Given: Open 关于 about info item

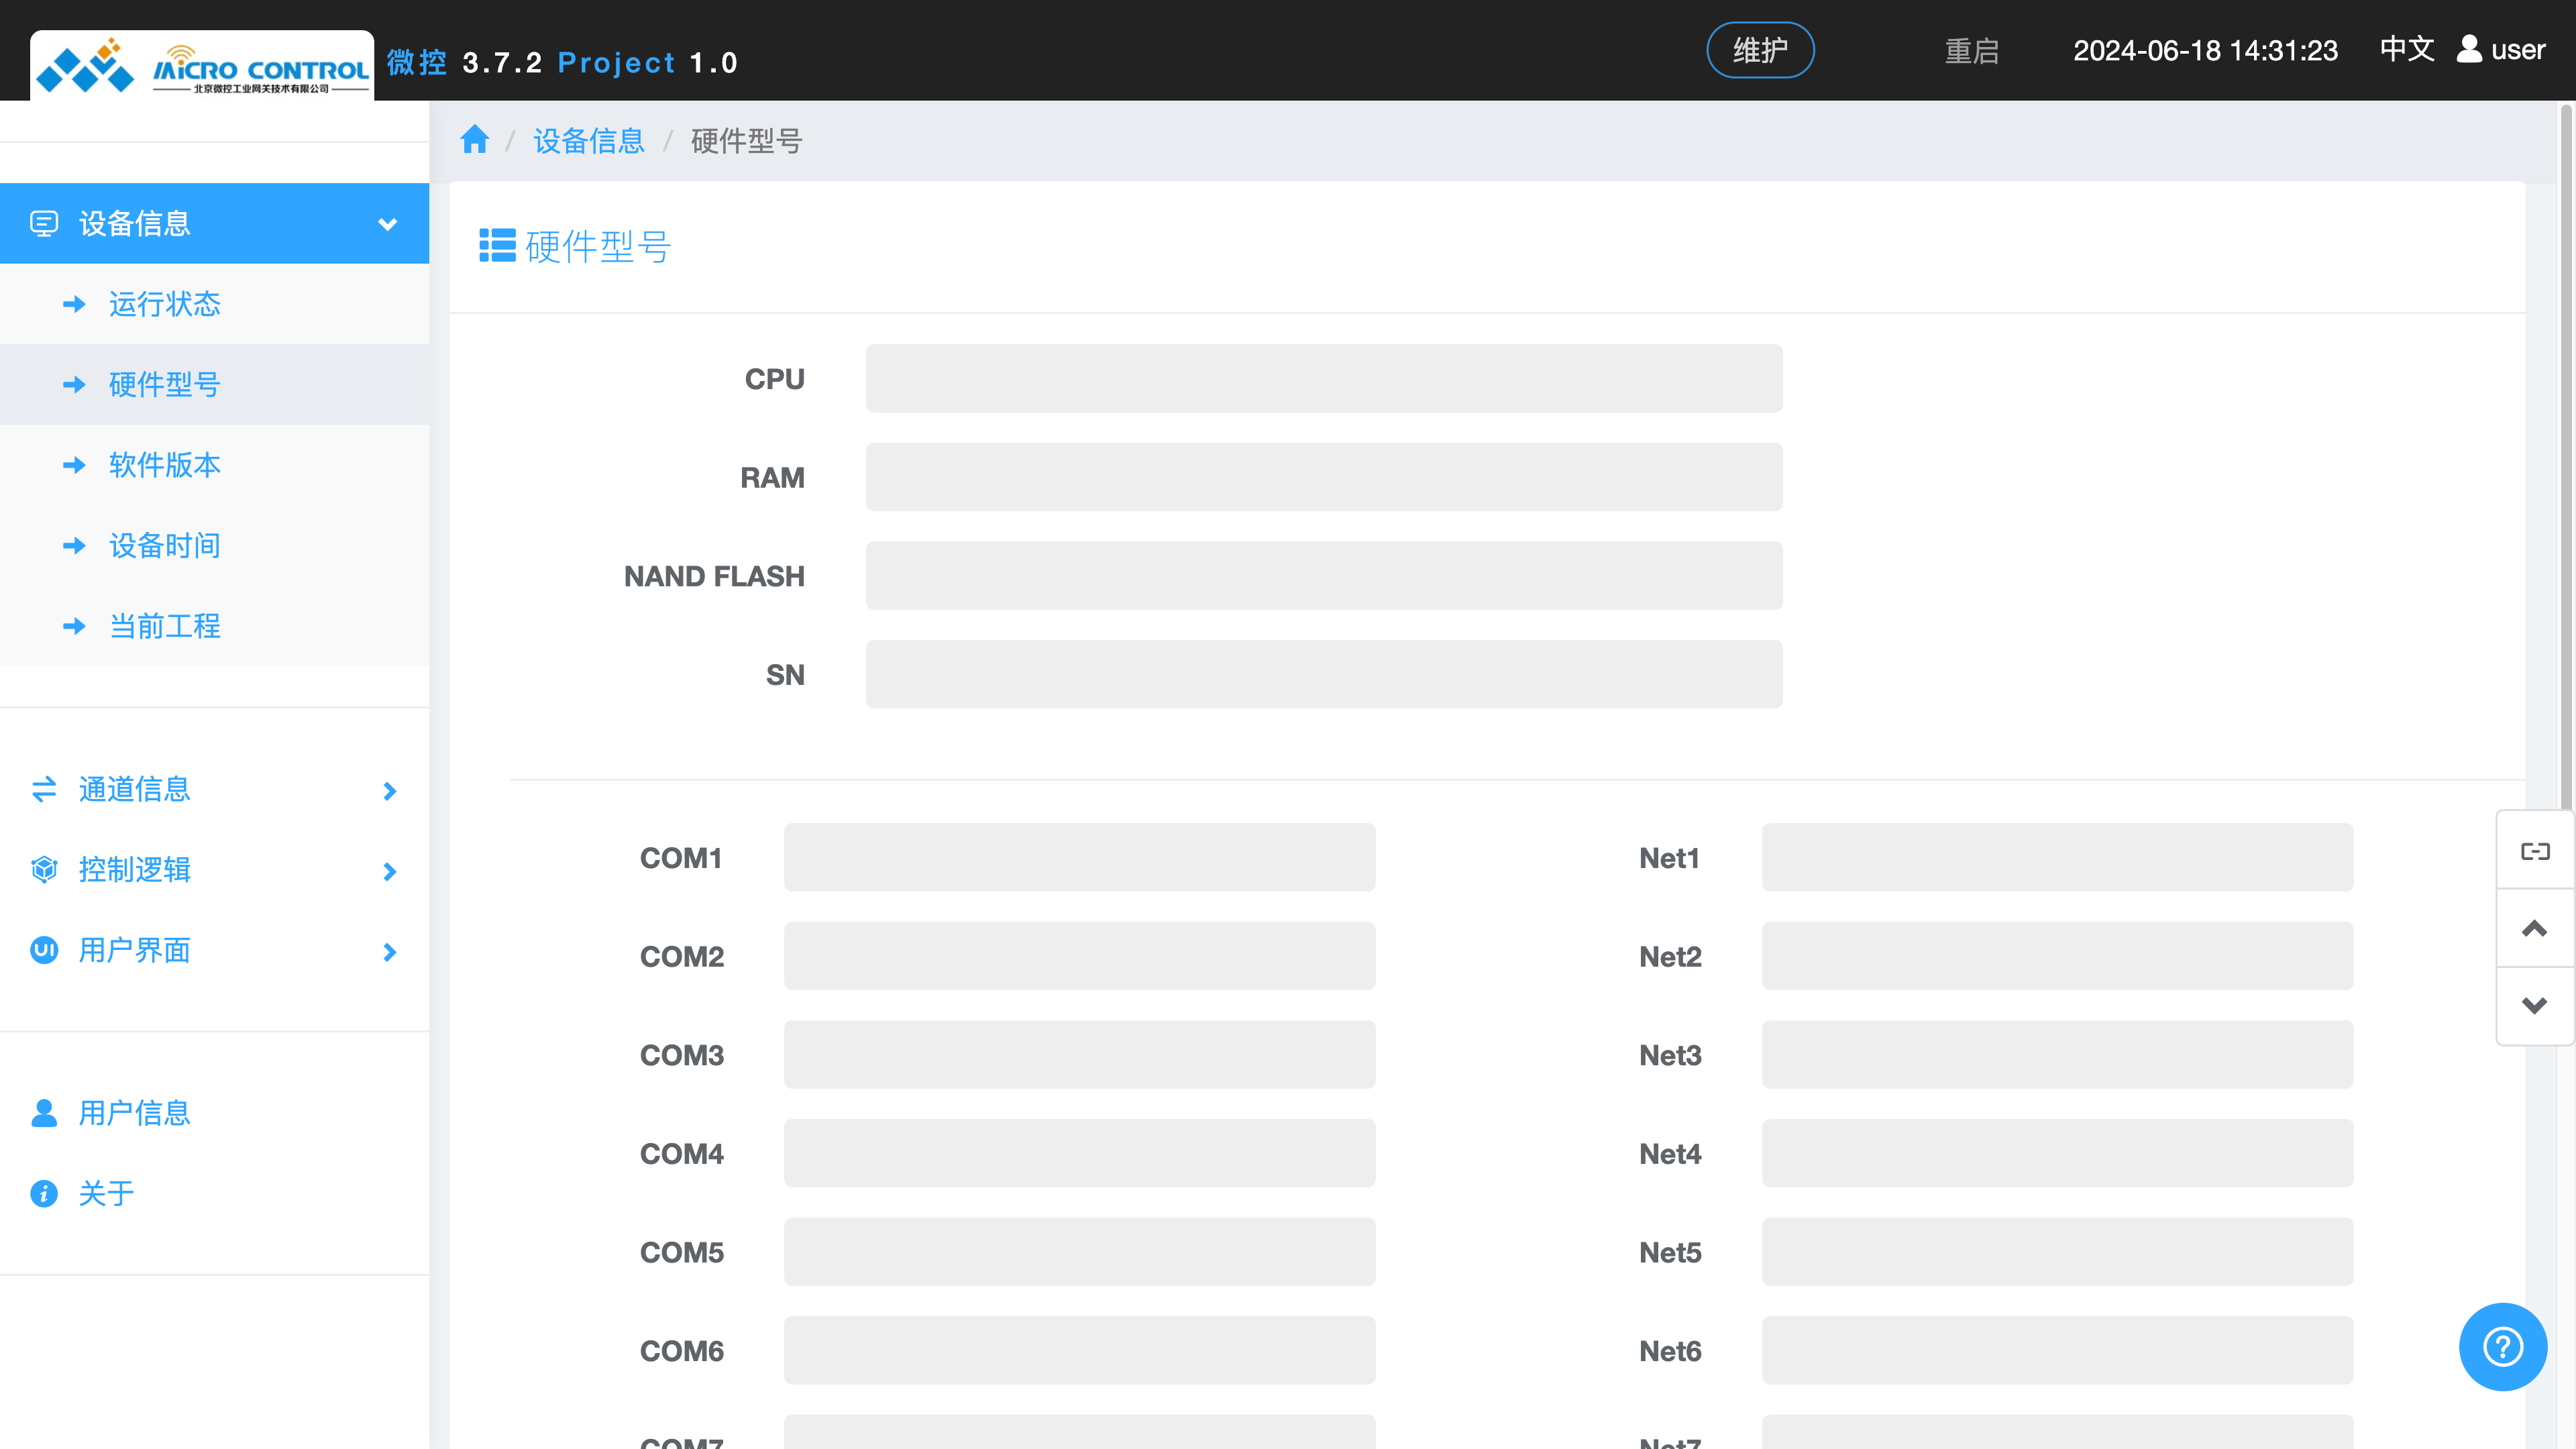Looking at the screenshot, I should (x=105, y=1193).
